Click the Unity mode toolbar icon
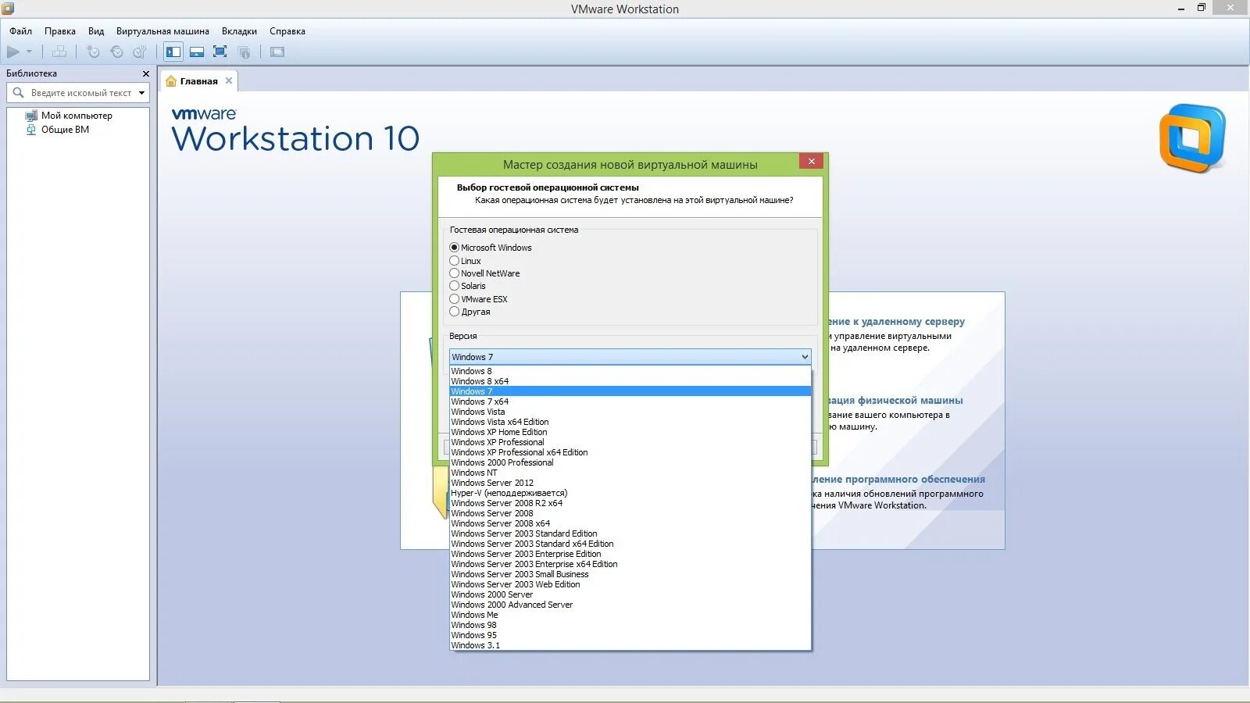1250x703 pixels. coord(245,52)
